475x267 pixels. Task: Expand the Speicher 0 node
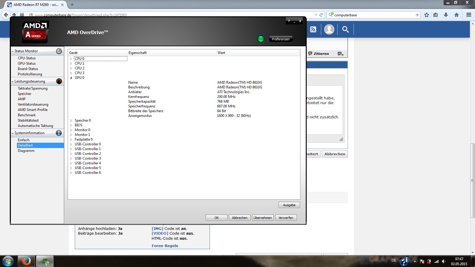click(71, 120)
